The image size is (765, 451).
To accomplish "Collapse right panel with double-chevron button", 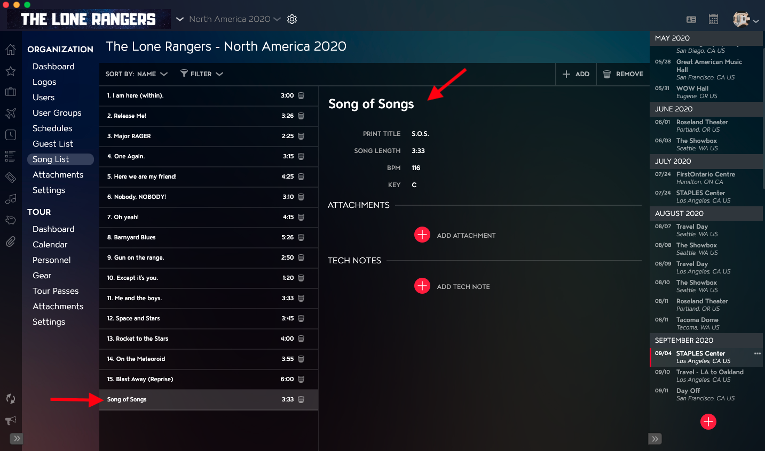I will (655, 439).
